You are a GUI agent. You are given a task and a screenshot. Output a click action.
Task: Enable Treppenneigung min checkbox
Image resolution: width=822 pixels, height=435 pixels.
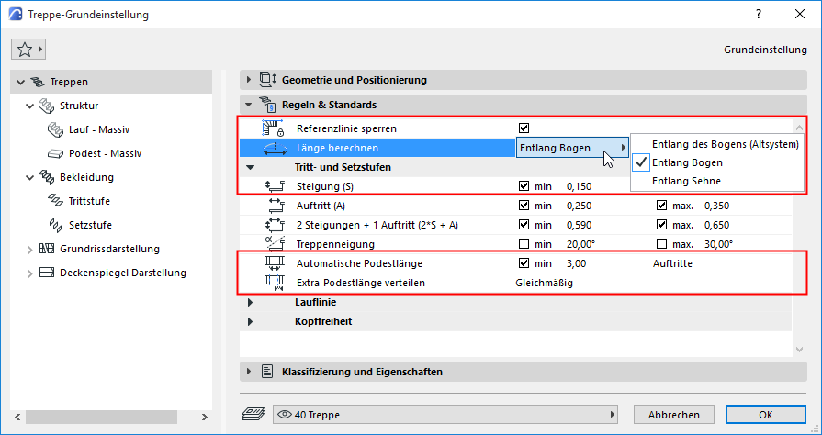pyautogui.click(x=524, y=244)
